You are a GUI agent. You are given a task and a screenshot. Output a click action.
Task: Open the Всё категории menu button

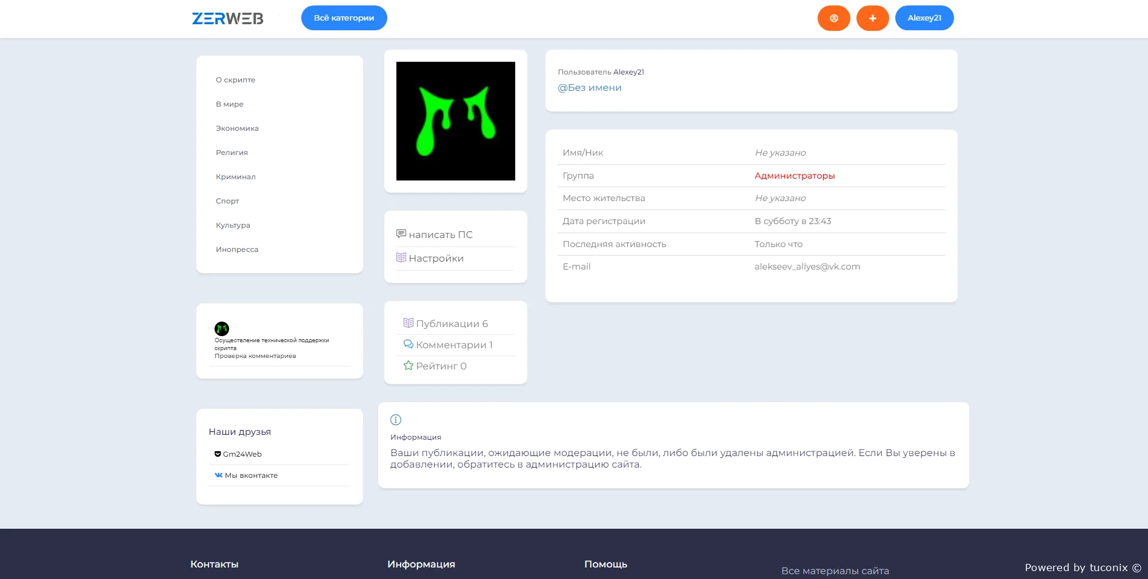[344, 18]
